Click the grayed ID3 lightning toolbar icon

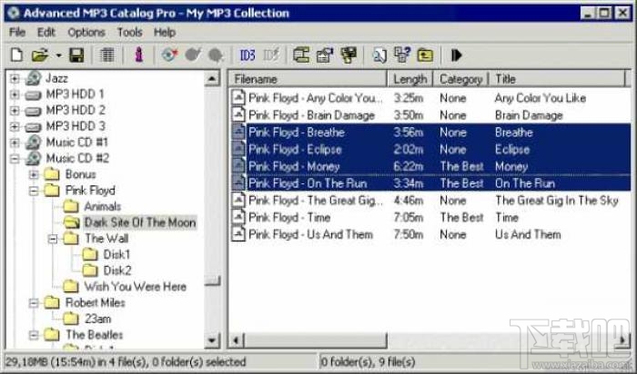coord(271,54)
